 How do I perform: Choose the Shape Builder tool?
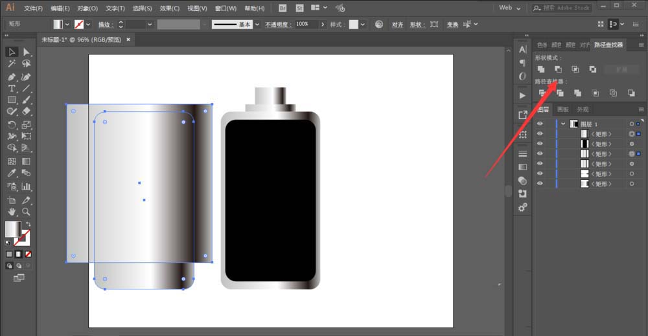click(x=12, y=148)
